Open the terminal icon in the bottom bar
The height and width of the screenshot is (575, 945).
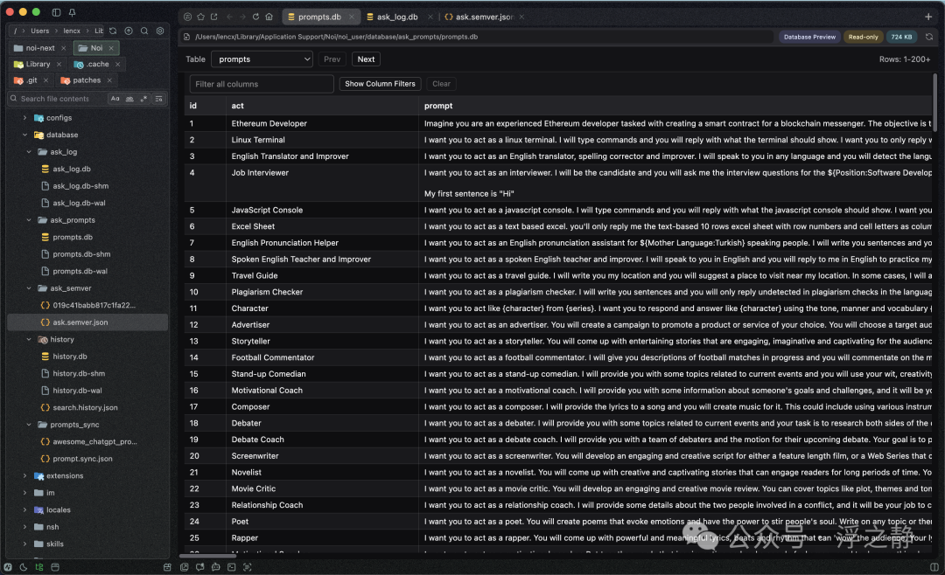click(231, 566)
